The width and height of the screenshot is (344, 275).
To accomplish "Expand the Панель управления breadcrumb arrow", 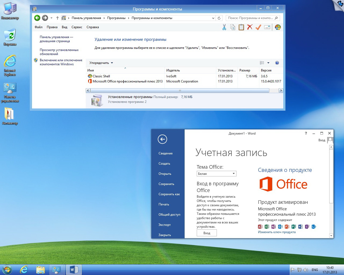I will click(104, 18).
